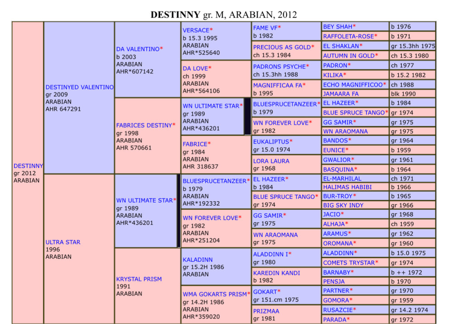Open the RUSAZCIE link
Viewport: 453px width, 324px height.
[x=338, y=310]
